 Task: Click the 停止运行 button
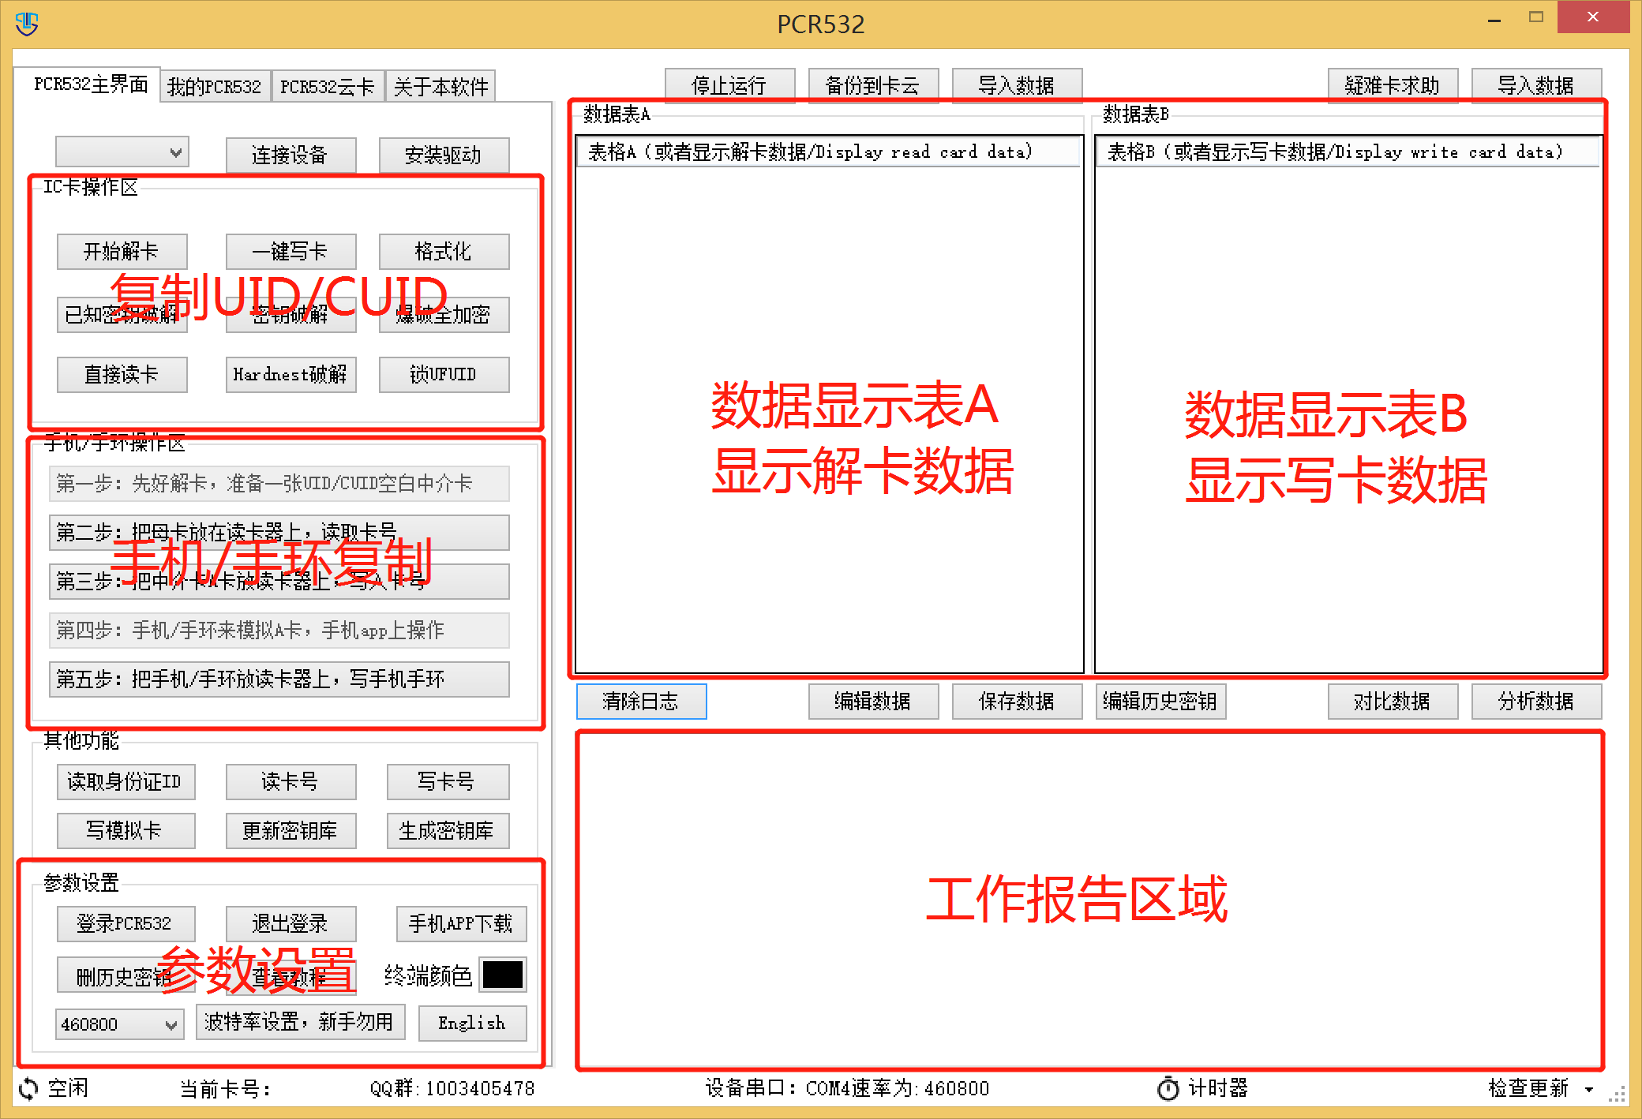[729, 85]
